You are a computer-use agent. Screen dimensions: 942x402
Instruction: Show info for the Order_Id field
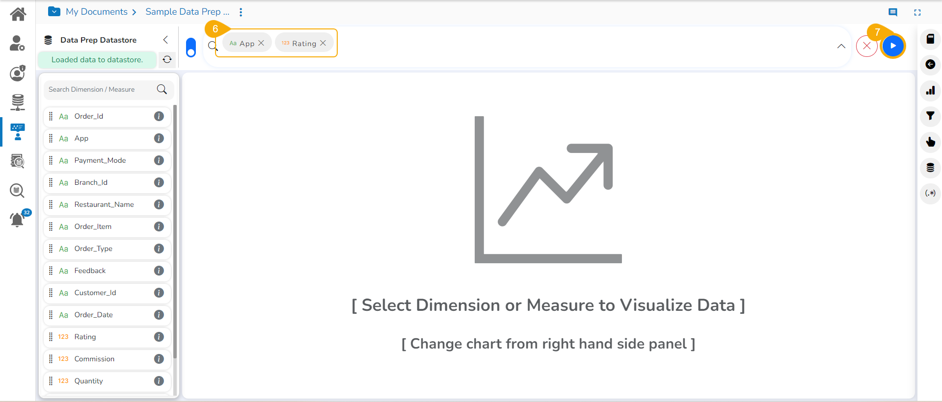click(x=159, y=116)
